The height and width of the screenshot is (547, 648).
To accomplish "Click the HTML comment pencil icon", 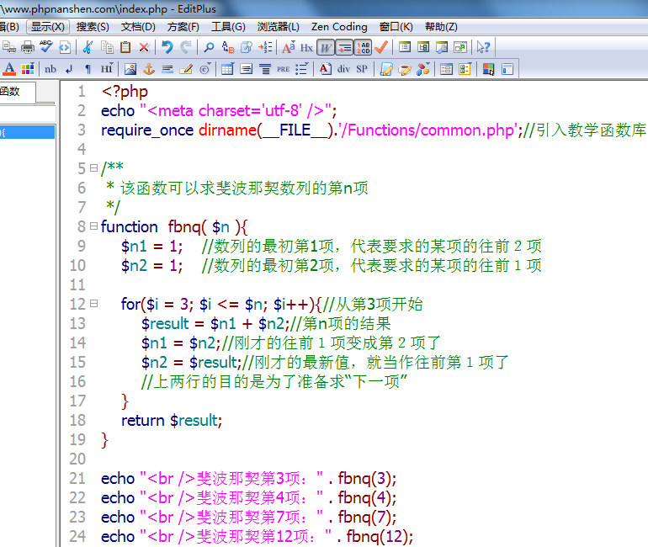I will pos(186,69).
